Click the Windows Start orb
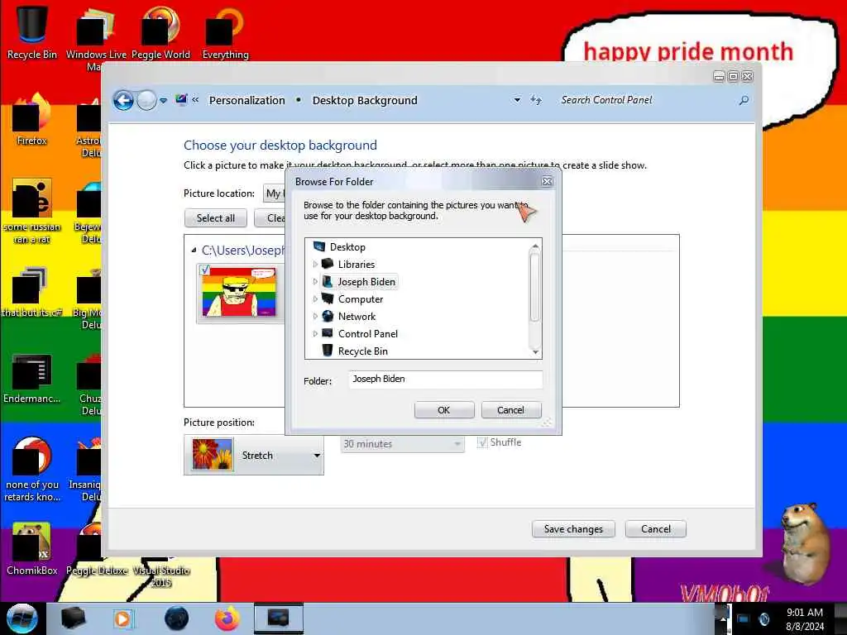847x635 pixels. click(x=22, y=618)
